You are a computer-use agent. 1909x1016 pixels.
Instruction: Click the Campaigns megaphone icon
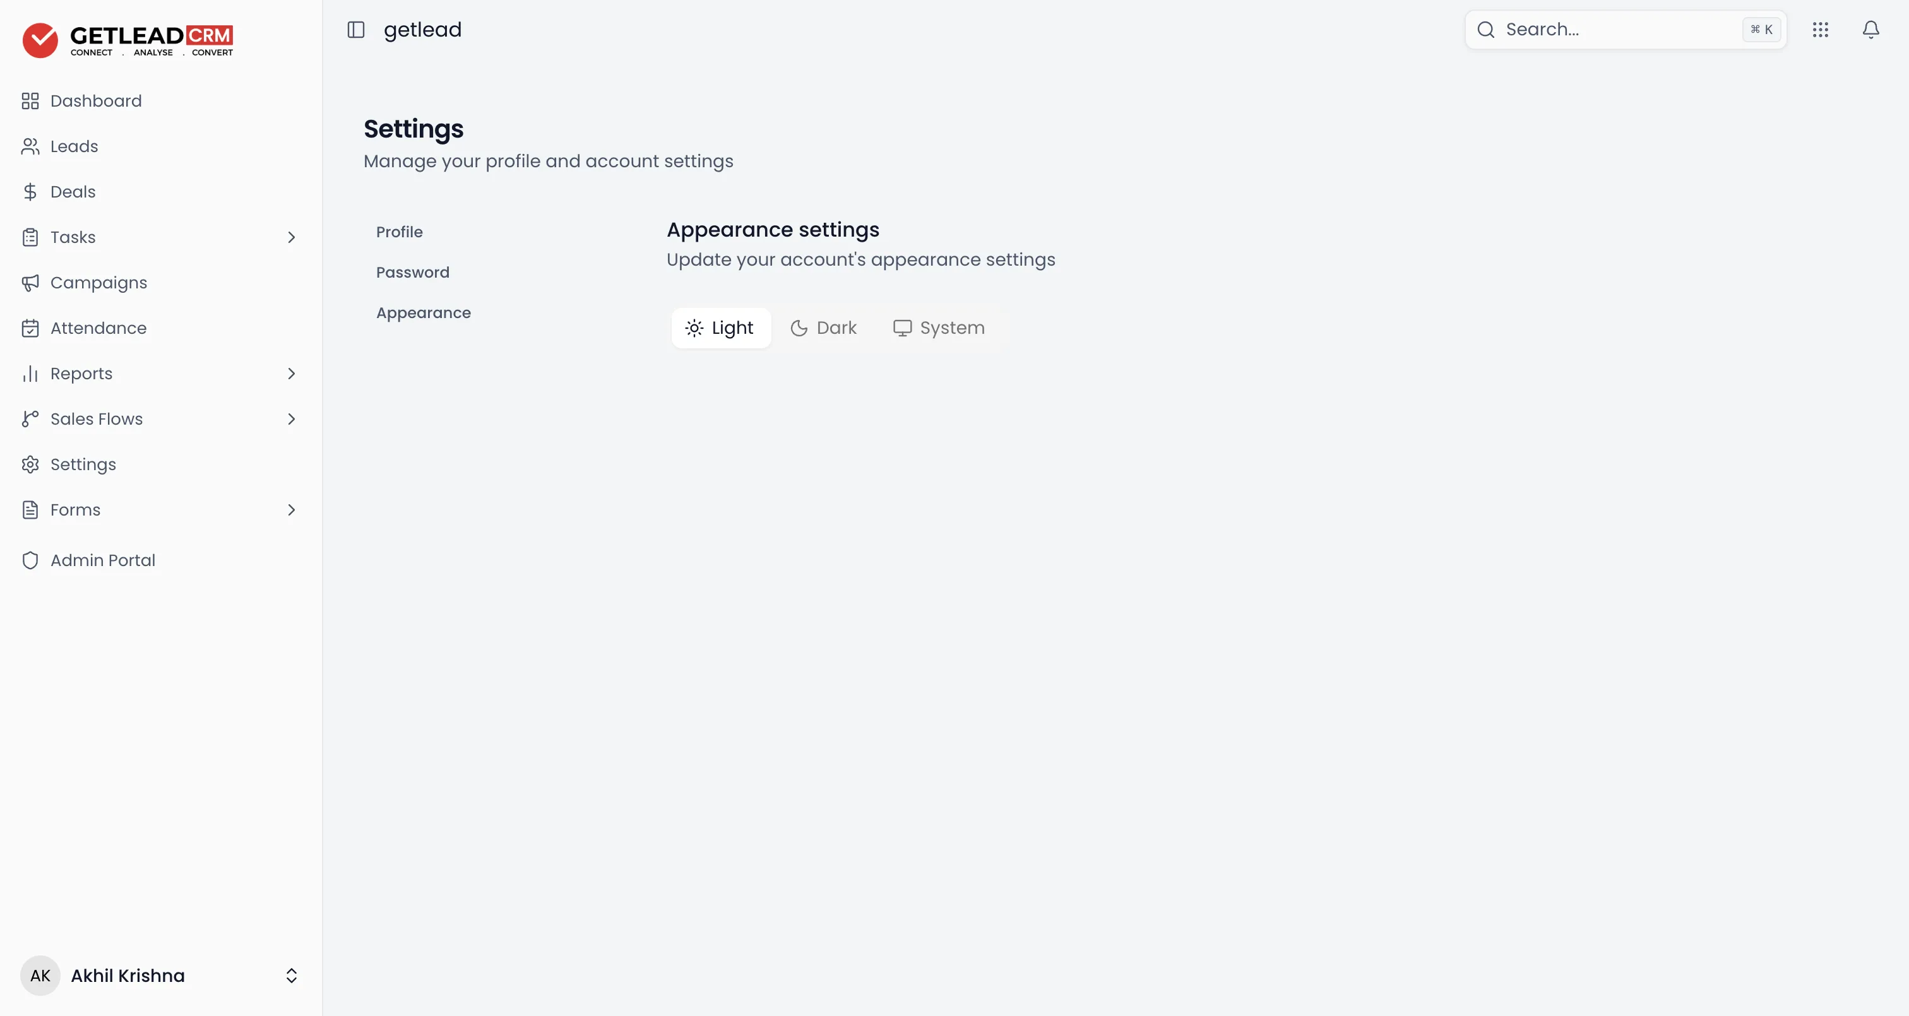(x=30, y=283)
